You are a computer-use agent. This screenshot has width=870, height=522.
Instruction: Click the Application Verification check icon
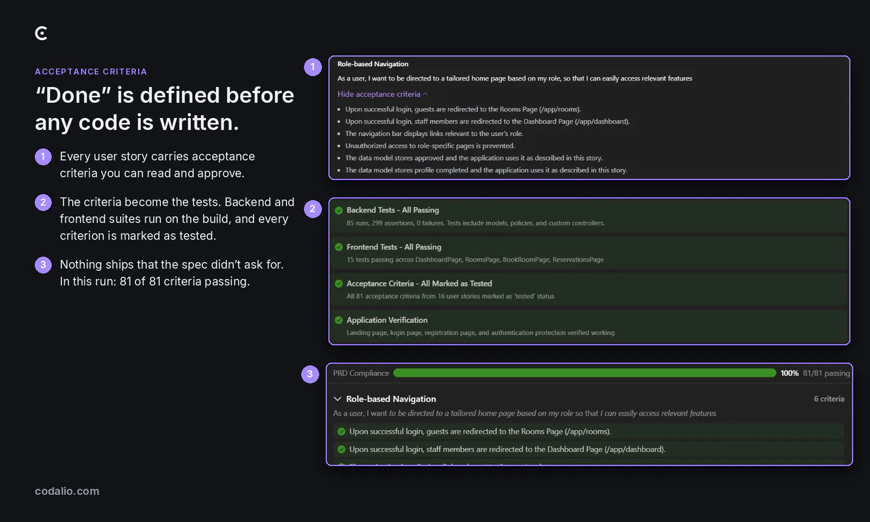(339, 320)
